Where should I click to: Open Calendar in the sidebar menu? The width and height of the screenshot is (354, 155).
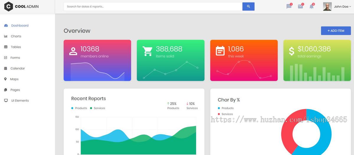[18, 68]
